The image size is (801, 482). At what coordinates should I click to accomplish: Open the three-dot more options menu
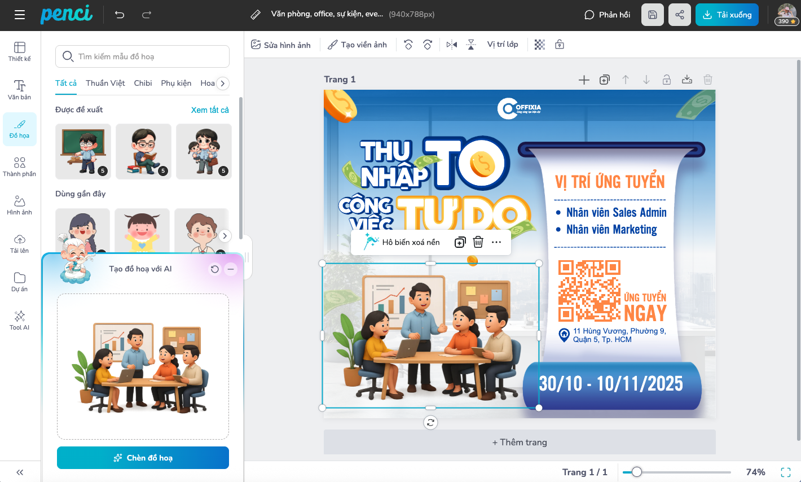[496, 242]
